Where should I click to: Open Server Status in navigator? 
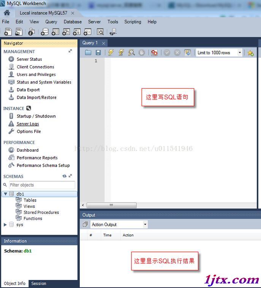[x=29, y=59]
